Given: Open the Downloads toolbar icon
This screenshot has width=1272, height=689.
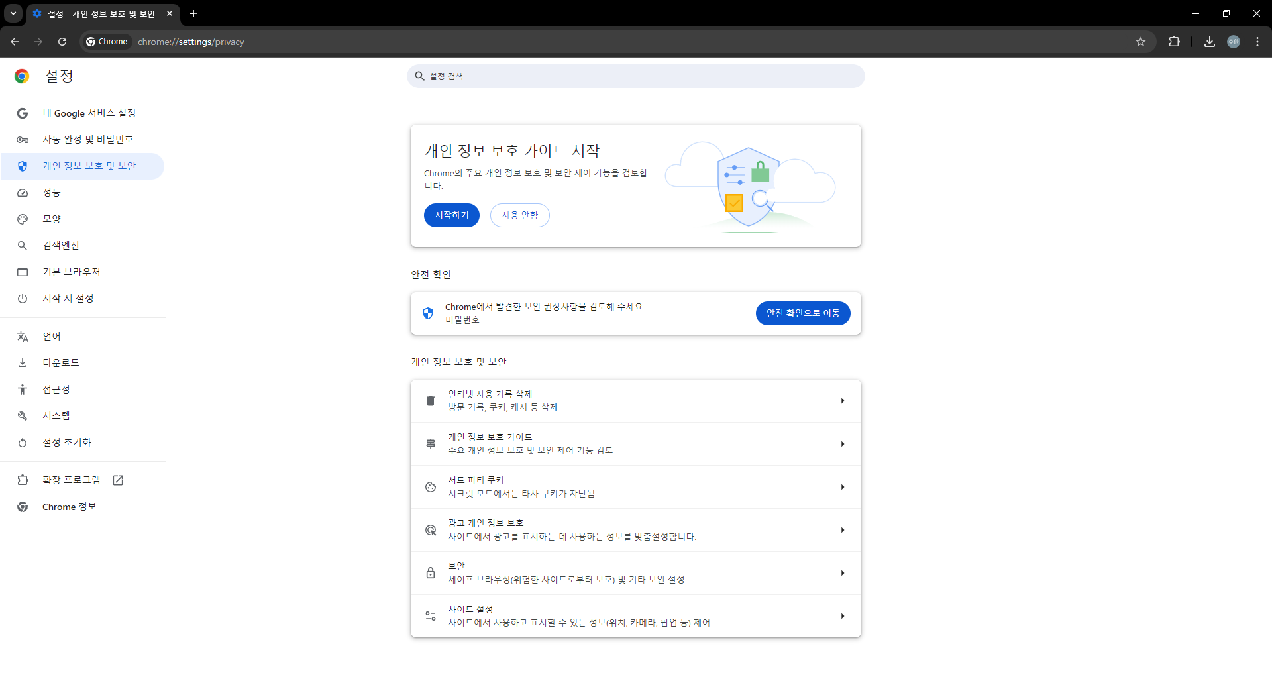Looking at the screenshot, I should tap(1209, 42).
